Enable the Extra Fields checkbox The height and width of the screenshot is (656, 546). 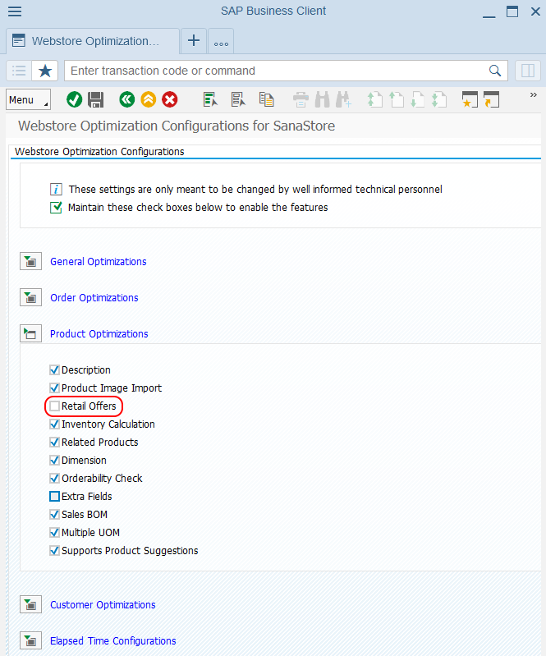click(54, 496)
